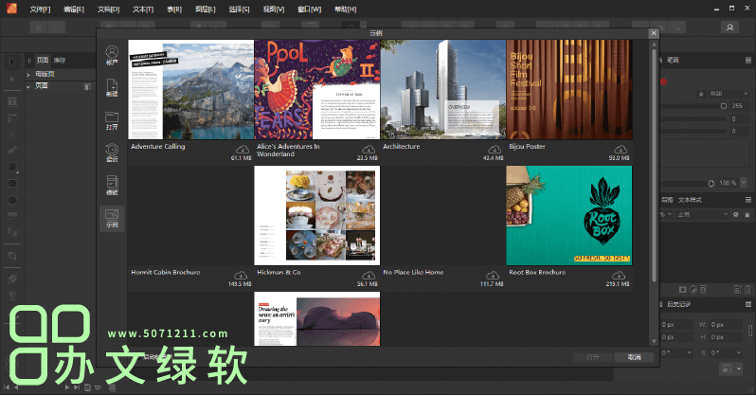
Task: Open the 编辑[E] Edit menu
Action: [74, 9]
